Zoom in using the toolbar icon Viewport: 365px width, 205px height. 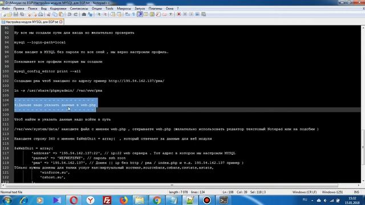(99, 14)
